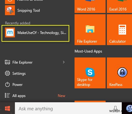
Task: Open the Excel 2016 tile
Action: click(x=119, y=6)
